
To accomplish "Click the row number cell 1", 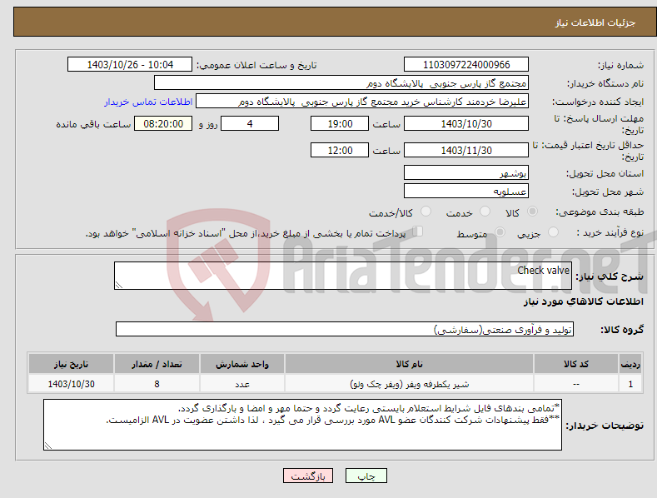I will click(630, 384).
